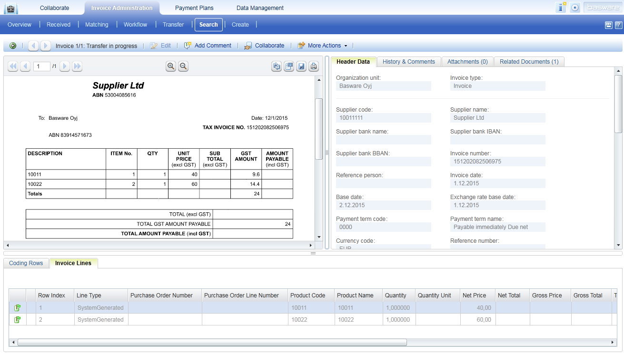Select the Invoice Administration tab
The width and height of the screenshot is (624, 353).
pyautogui.click(x=122, y=8)
